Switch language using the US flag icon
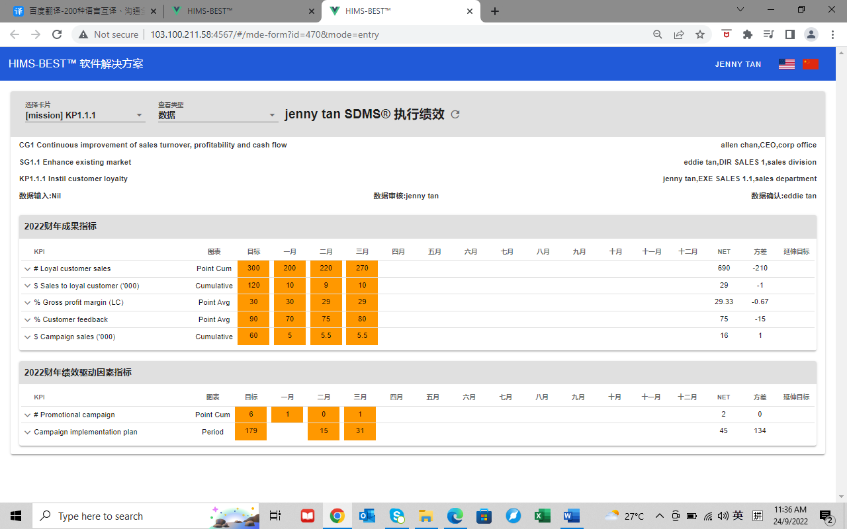Image resolution: width=847 pixels, height=529 pixels. 786,64
